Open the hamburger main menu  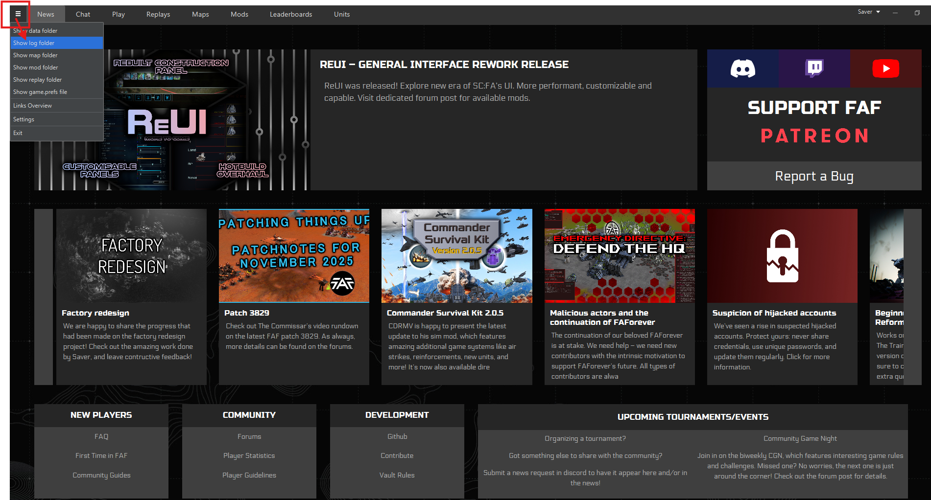(x=18, y=14)
